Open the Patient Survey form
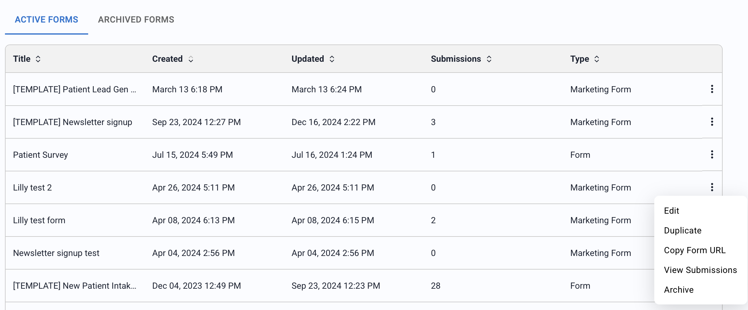Viewport: 748px width, 310px height. pyautogui.click(x=41, y=154)
